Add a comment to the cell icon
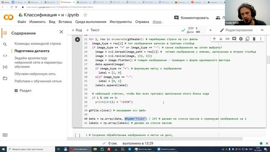 (x=234, y=39)
